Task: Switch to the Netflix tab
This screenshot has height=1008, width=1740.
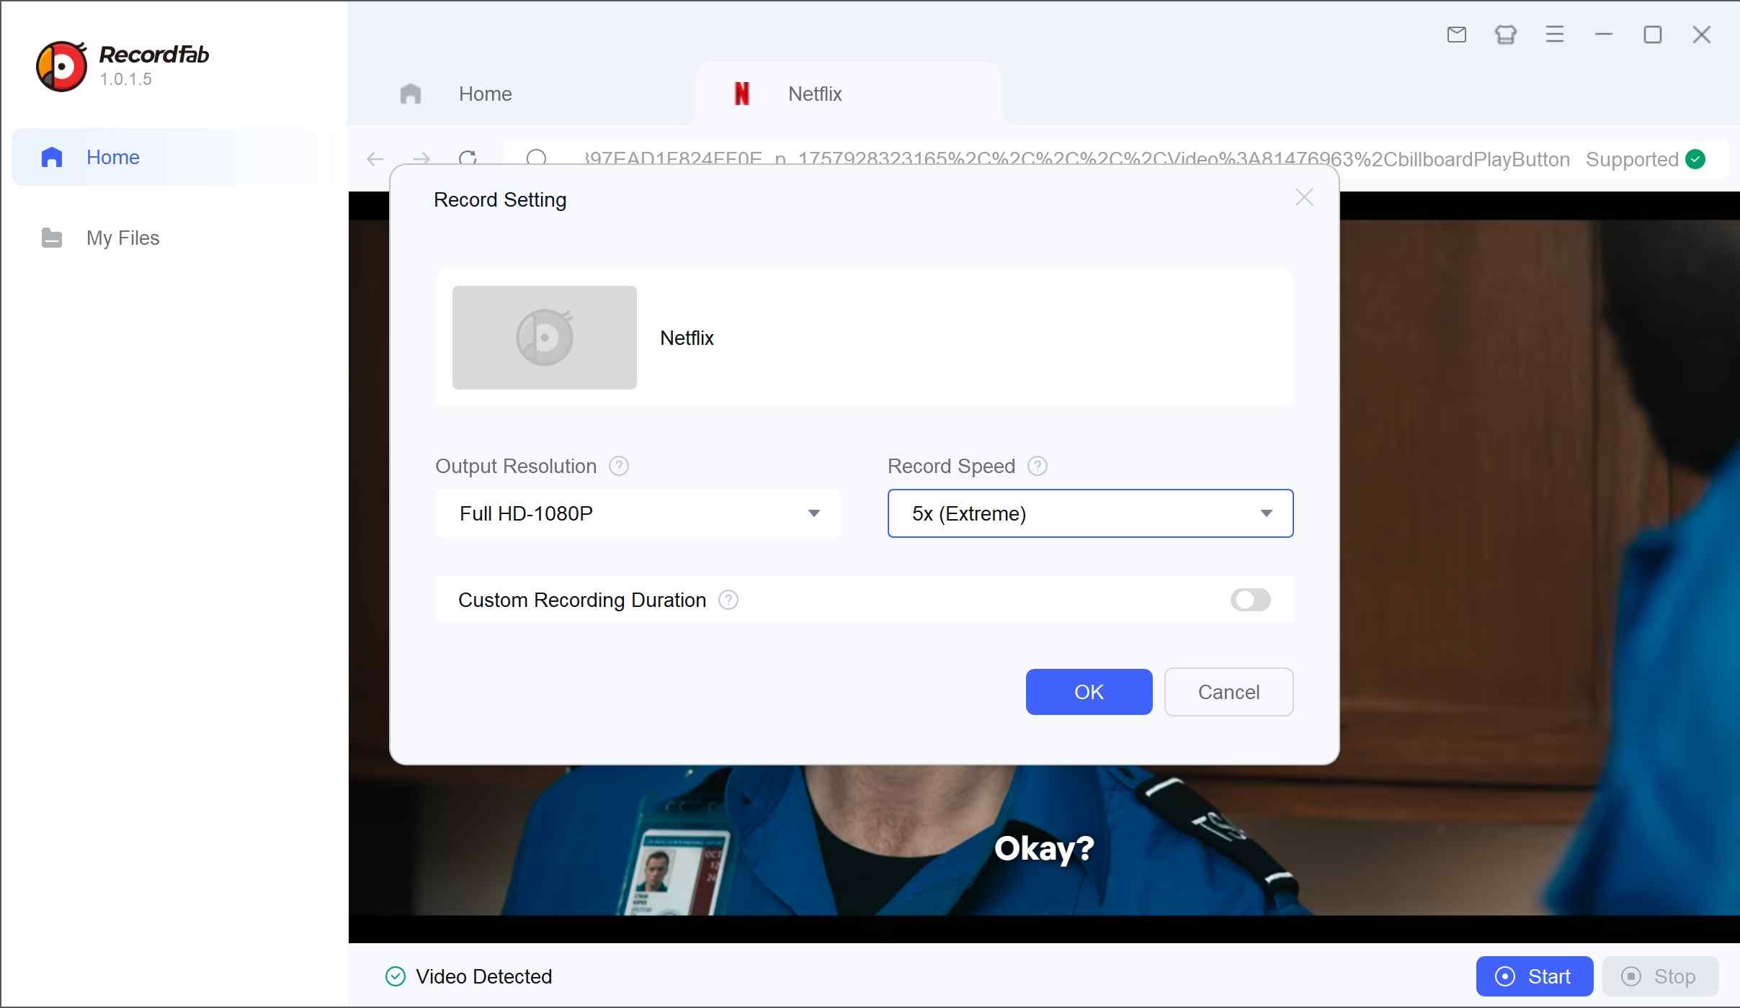Action: 847,94
